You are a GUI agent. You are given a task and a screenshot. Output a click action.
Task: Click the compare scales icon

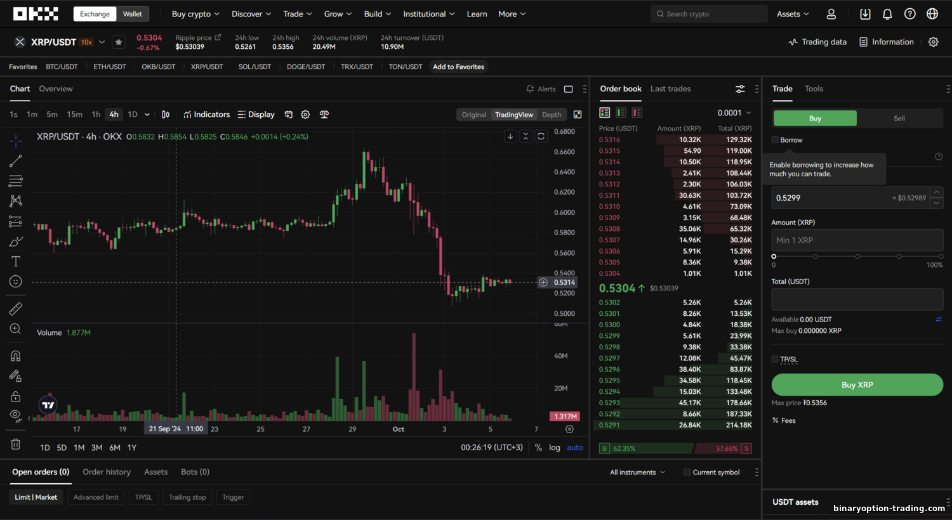coord(324,115)
